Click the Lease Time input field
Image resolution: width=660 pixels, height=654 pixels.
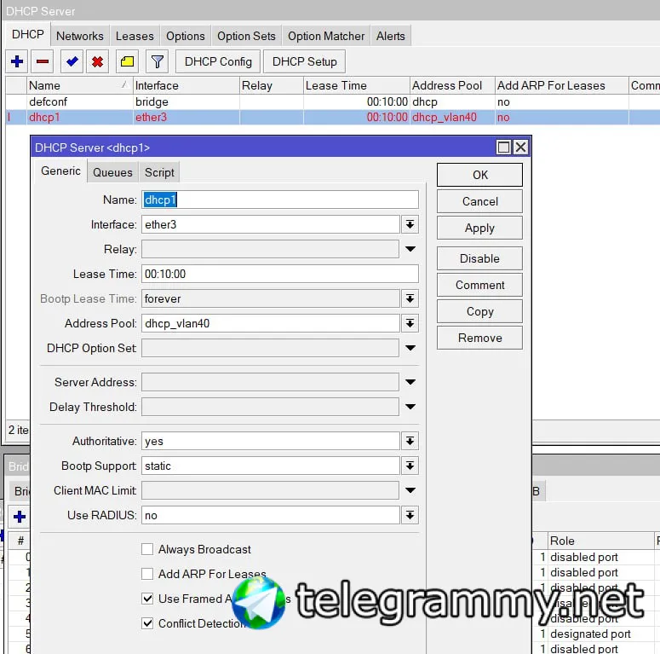(x=280, y=274)
